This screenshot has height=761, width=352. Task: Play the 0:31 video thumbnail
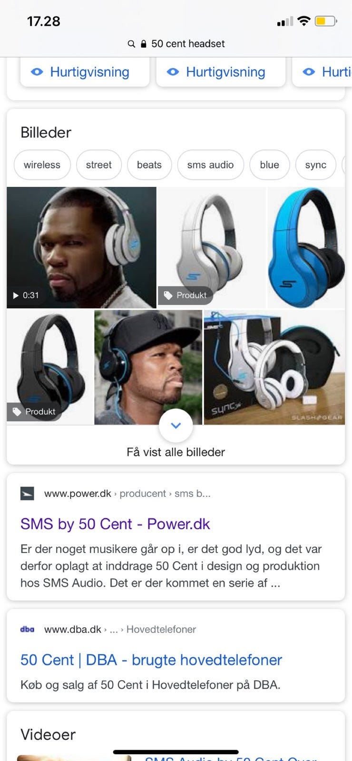(x=81, y=247)
